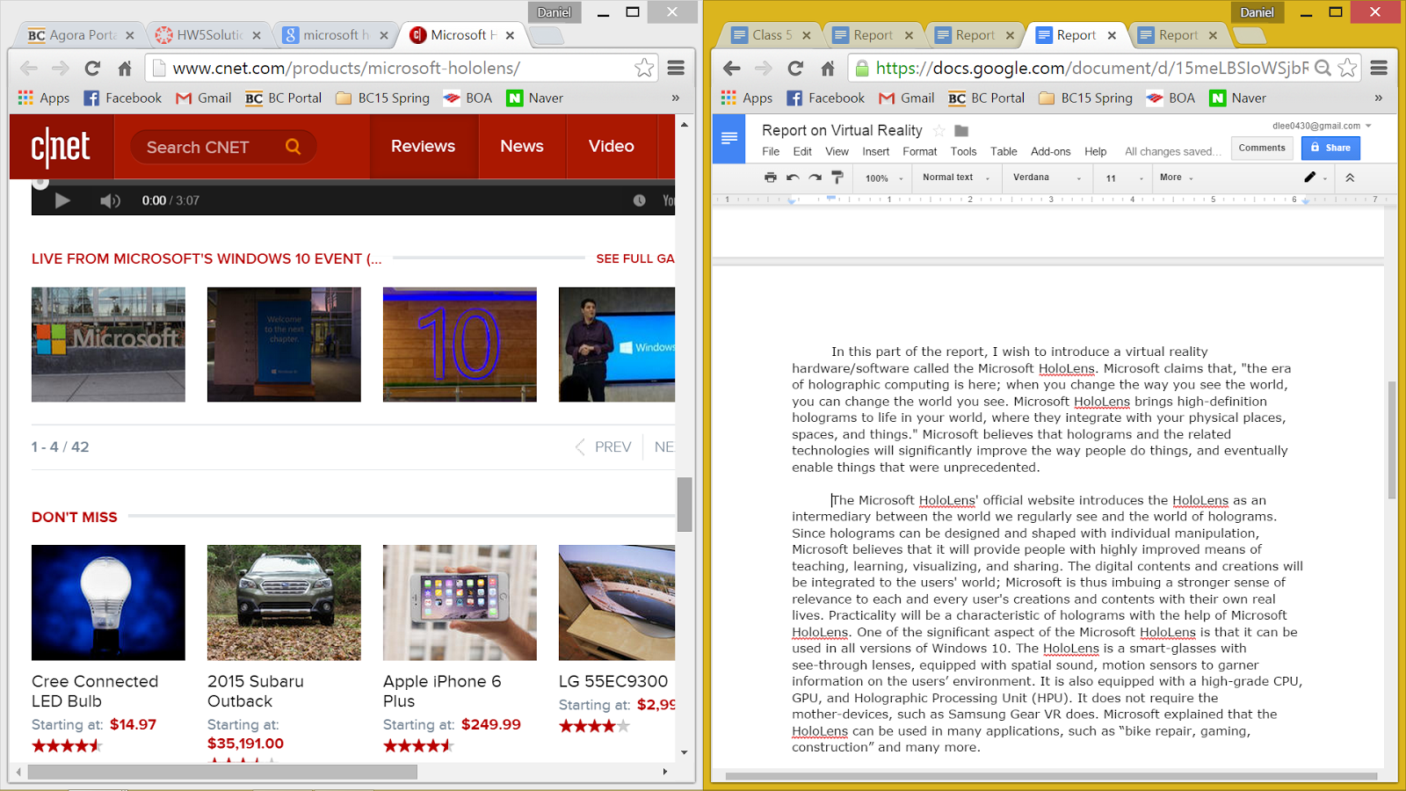Click the zoom magnifier in Docs address bar
Viewport: 1406px width, 791px height.
[x=1323, y=68]
